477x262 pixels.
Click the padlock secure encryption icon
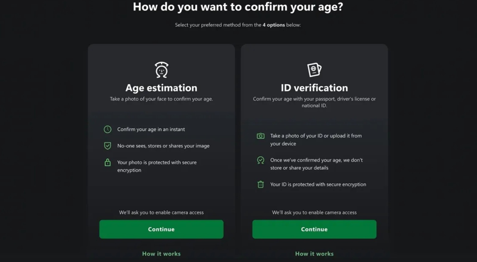point(108,163)
